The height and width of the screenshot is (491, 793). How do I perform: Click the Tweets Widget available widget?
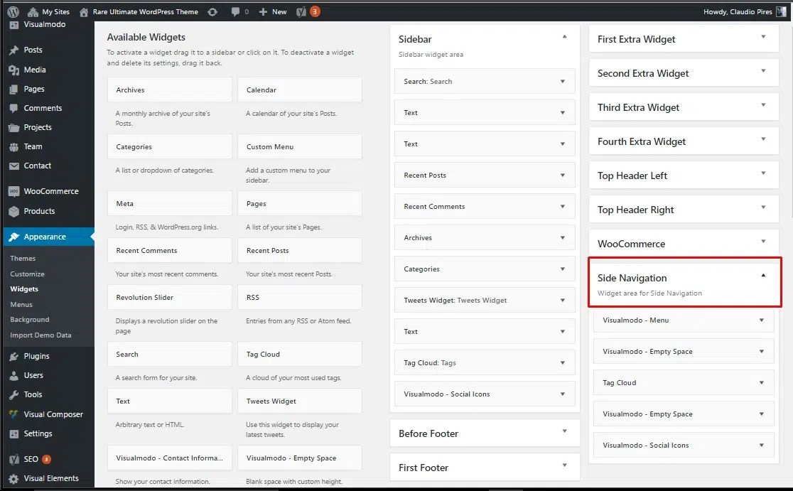point(300,401)
